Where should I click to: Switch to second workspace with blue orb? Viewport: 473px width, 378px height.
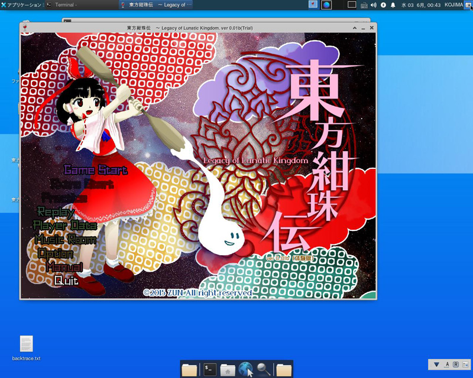pyautogui.click(x=326, y=5)
